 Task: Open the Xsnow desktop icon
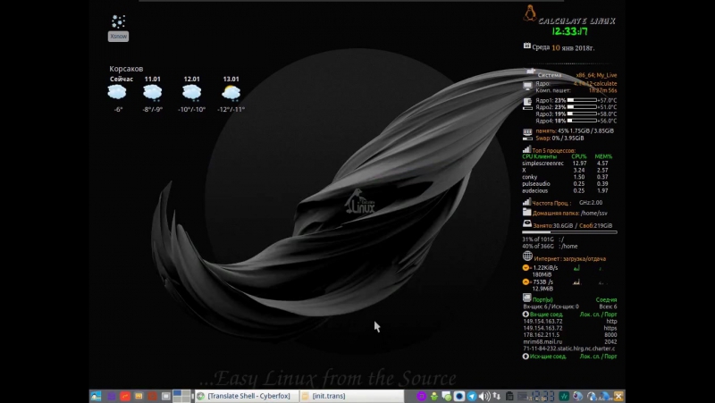coord(118,25)
